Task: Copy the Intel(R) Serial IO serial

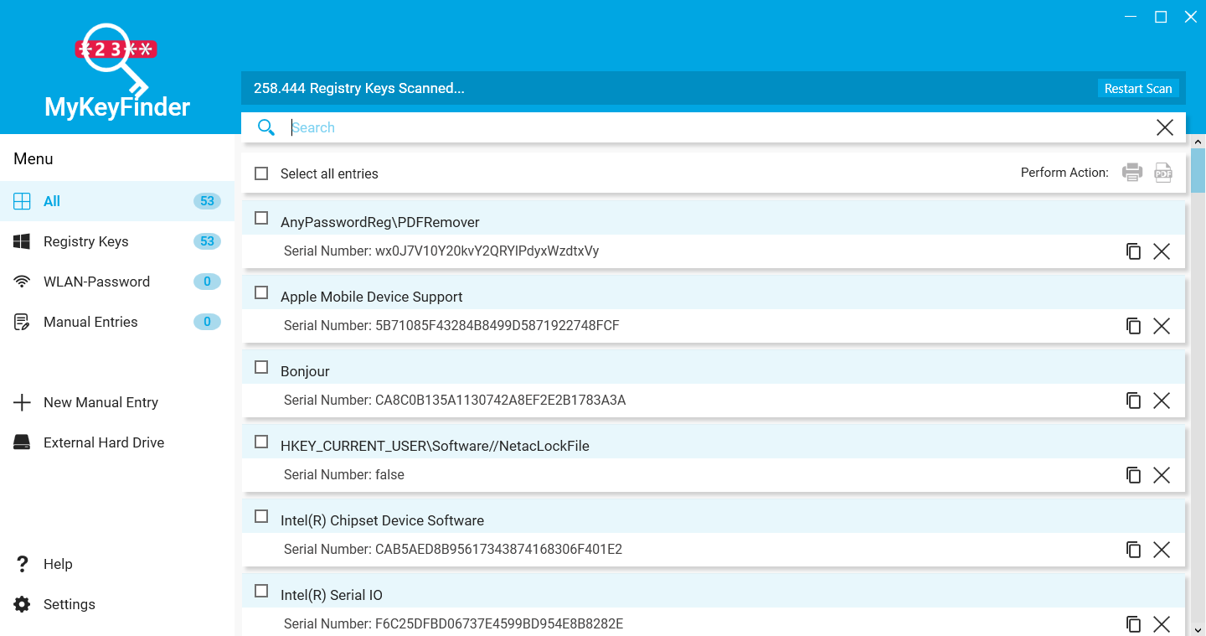Action: tap(1133, 624)
